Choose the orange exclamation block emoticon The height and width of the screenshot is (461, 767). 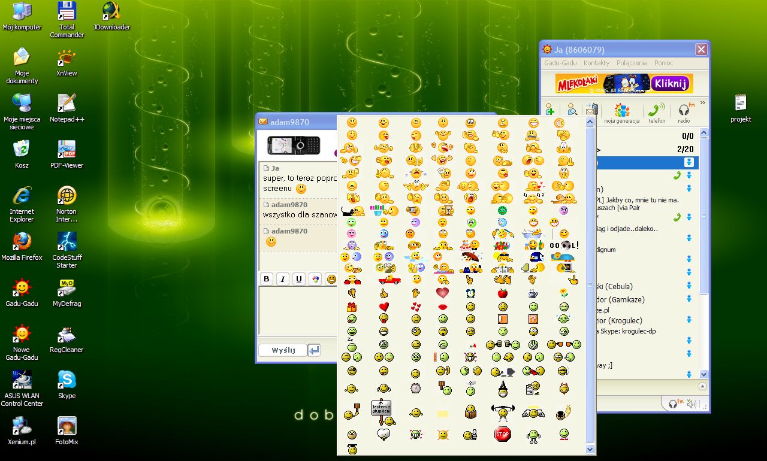503,319
